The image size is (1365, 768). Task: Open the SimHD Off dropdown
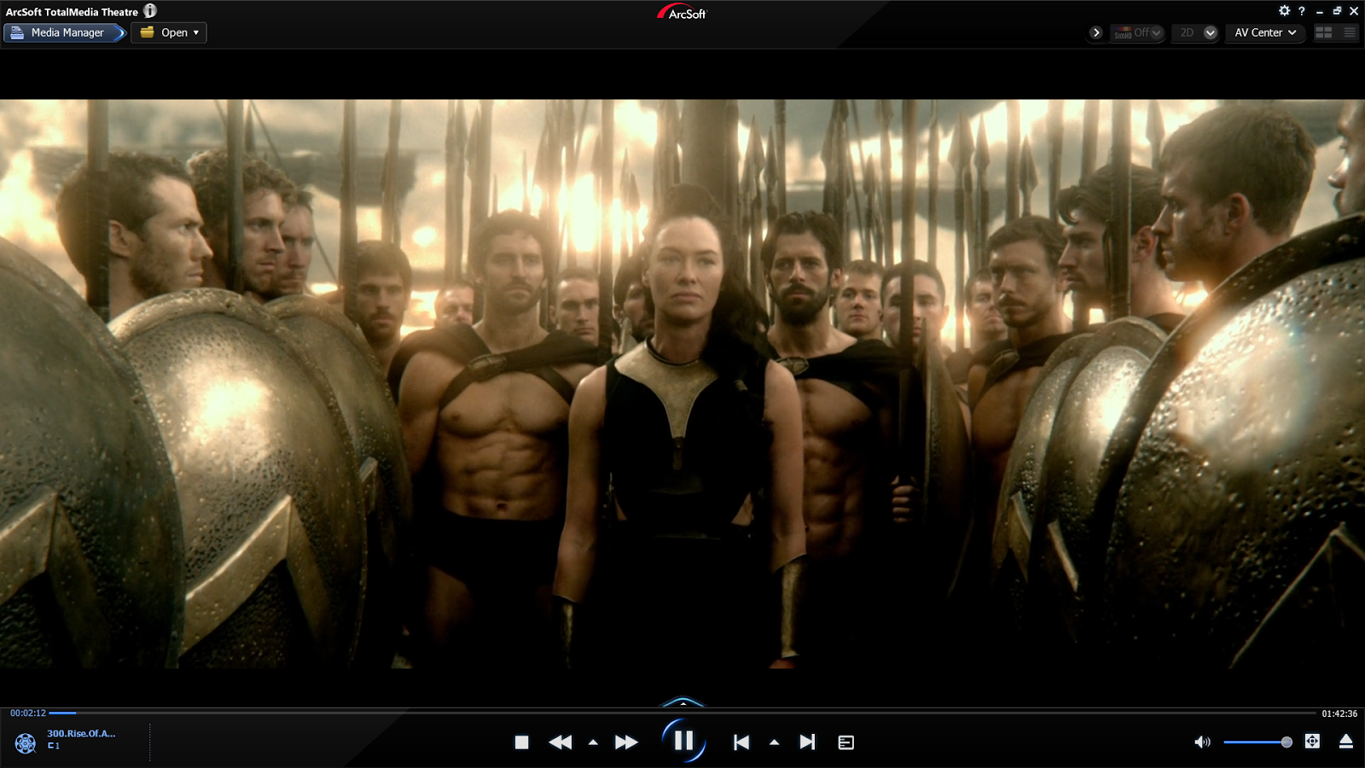(1137, 32)
